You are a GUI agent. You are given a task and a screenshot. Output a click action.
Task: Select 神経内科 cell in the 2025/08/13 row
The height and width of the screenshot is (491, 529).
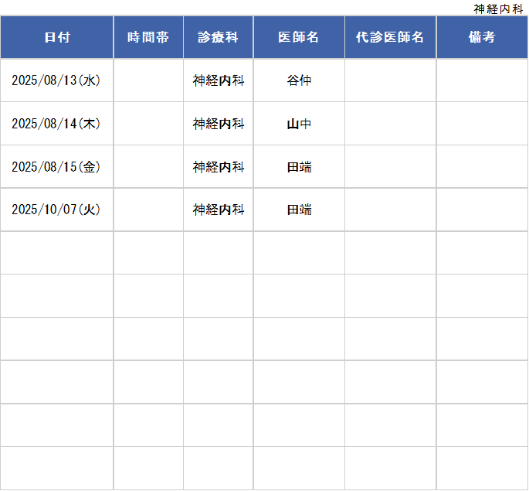pyautogui.click(x=218, y=80)
